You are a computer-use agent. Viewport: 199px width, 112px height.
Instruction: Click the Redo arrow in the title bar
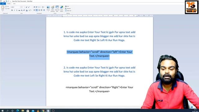tap(8, 1)
